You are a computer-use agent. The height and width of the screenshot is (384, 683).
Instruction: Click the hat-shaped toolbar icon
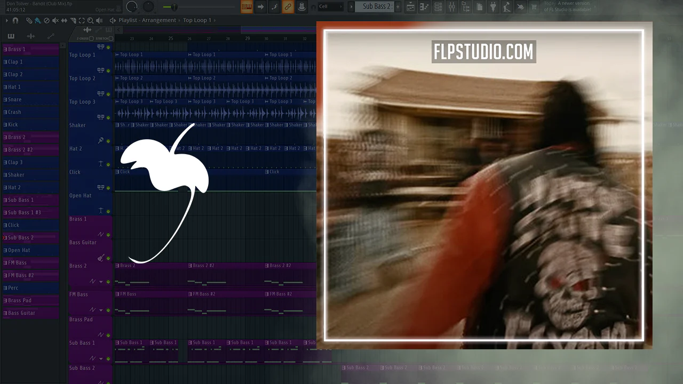[x=301, y=7]
